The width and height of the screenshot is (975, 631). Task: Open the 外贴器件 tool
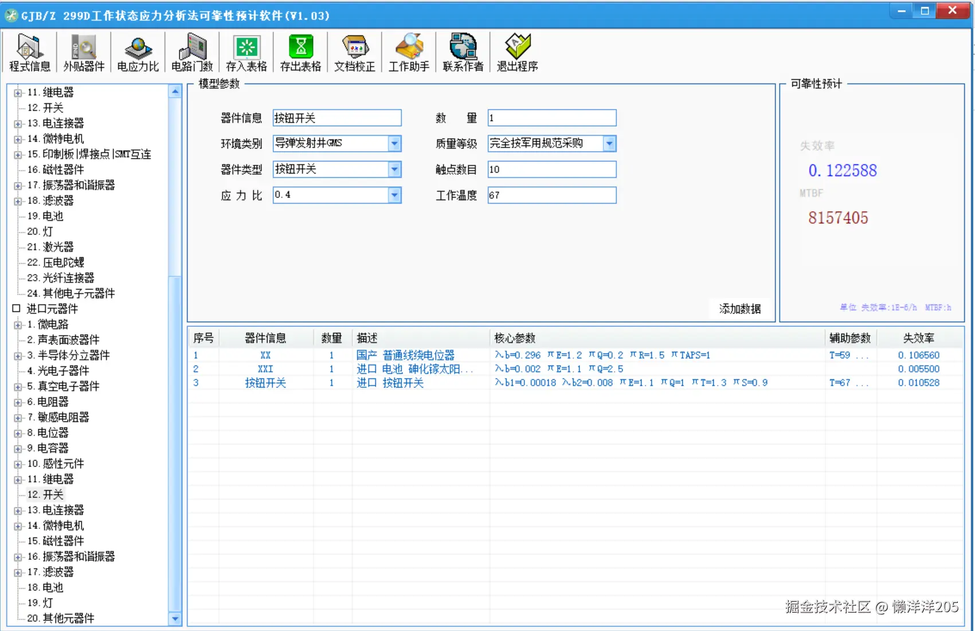tap(83, 52)
